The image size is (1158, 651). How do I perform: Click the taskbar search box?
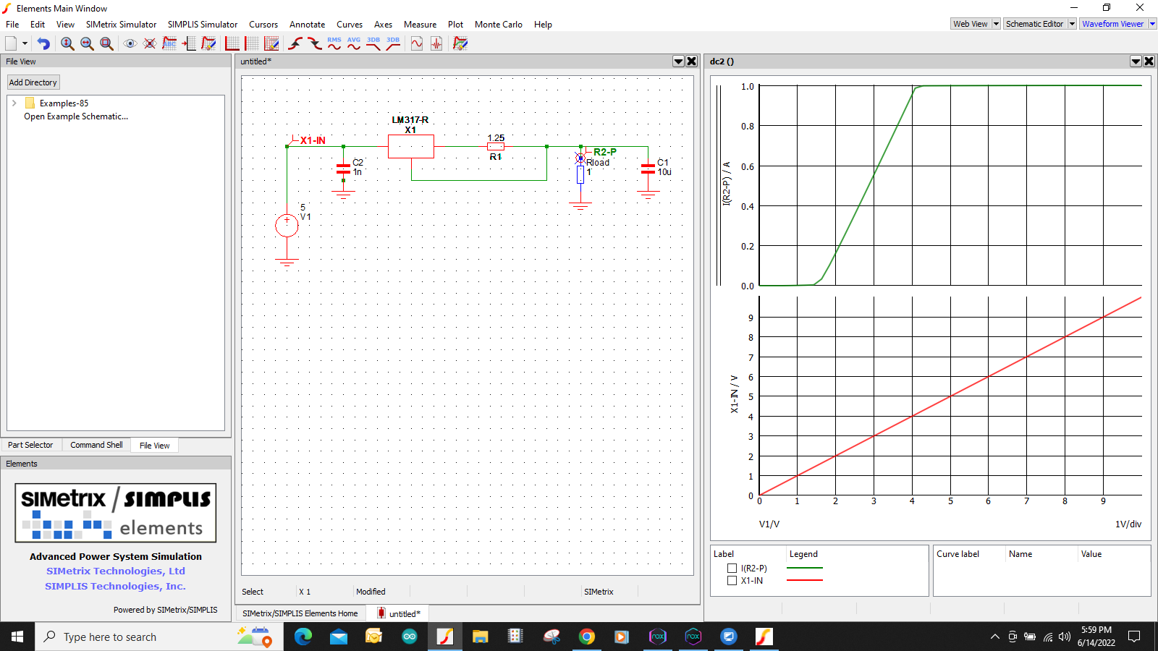(x=159, y=637)
